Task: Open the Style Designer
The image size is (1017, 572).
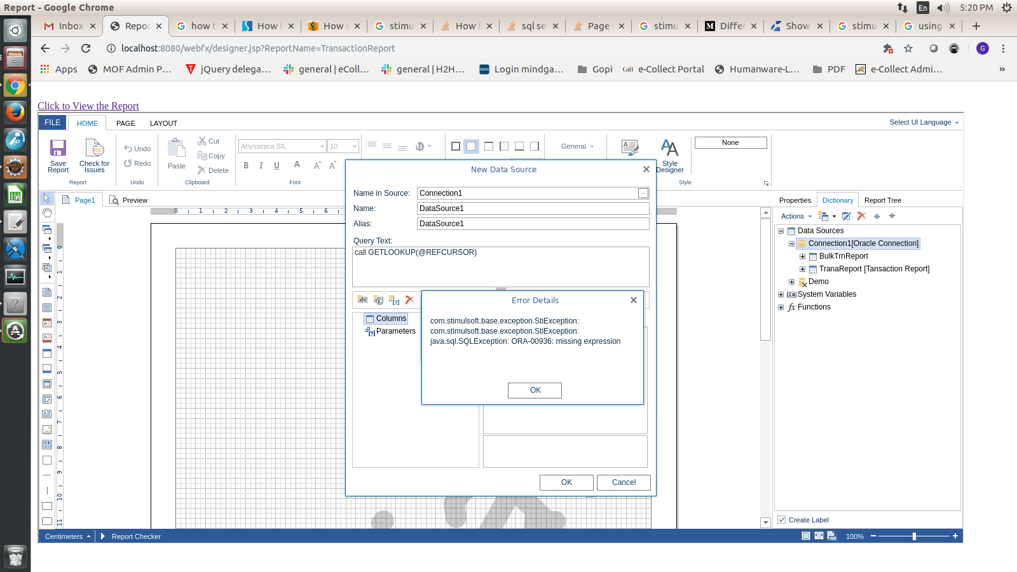Action: (x=670, y=156)
